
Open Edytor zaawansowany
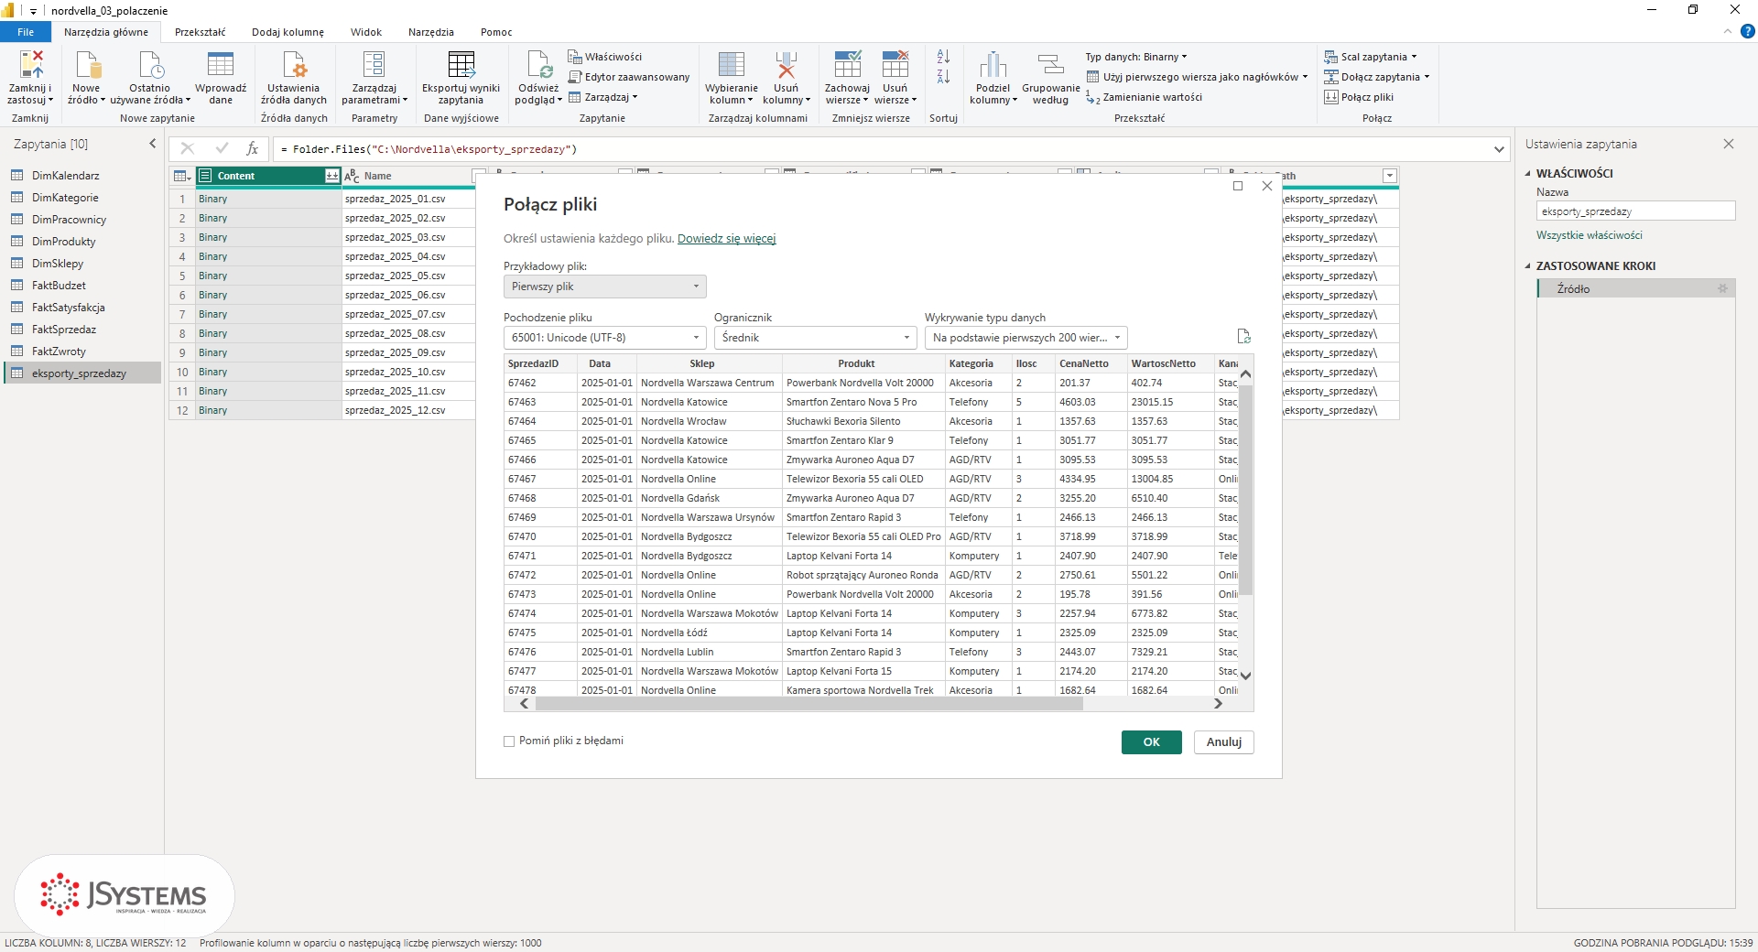click(x=629, y=77)
